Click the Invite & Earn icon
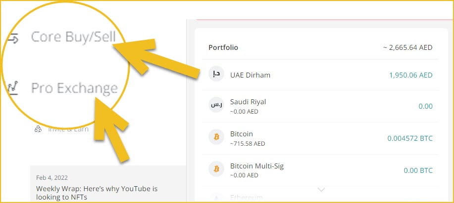The image size is (454, 203). (38, 129)
